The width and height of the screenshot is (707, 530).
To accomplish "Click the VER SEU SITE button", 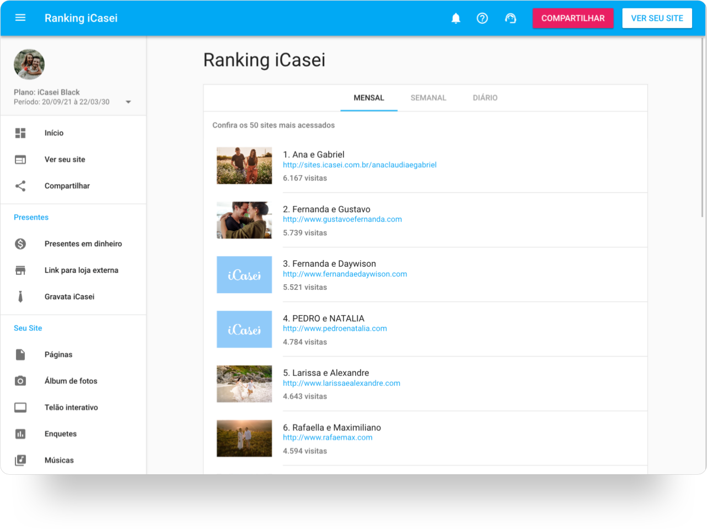I will click(657, 18).
